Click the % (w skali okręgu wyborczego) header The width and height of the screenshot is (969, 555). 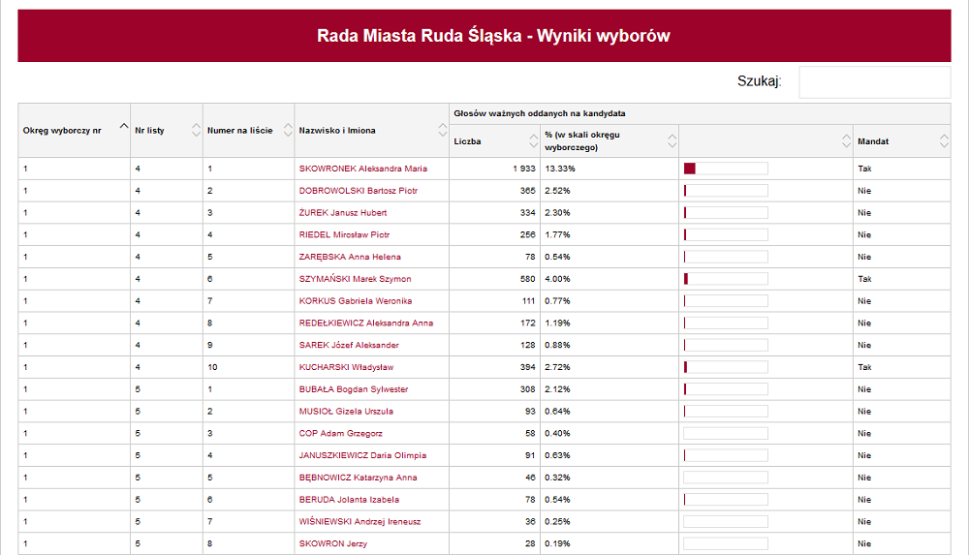click(582, 140)
